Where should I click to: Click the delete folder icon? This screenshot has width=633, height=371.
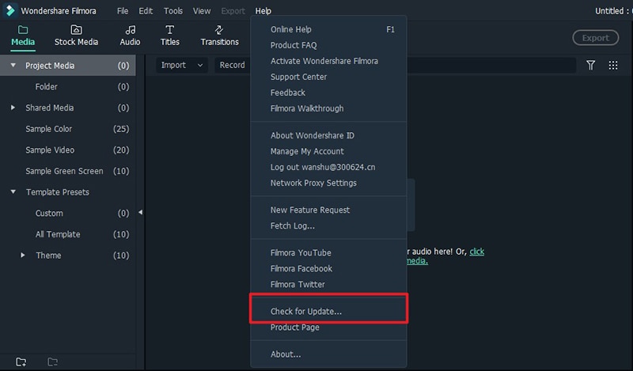pyautogui.click(x=52, y=362)
